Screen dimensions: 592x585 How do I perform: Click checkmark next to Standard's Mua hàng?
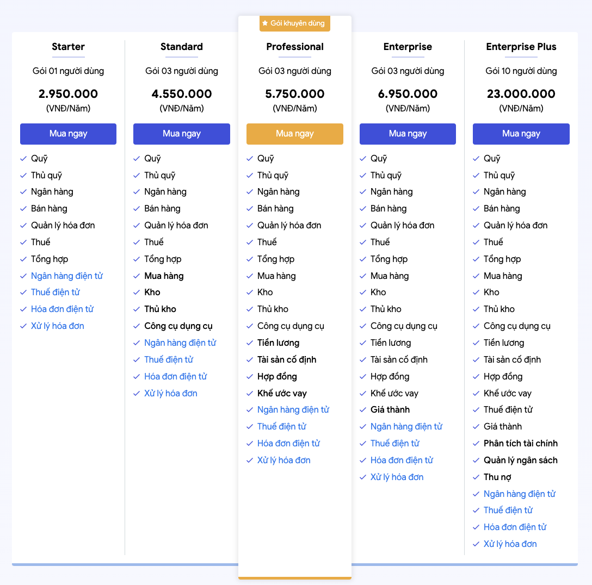point(137,276)
